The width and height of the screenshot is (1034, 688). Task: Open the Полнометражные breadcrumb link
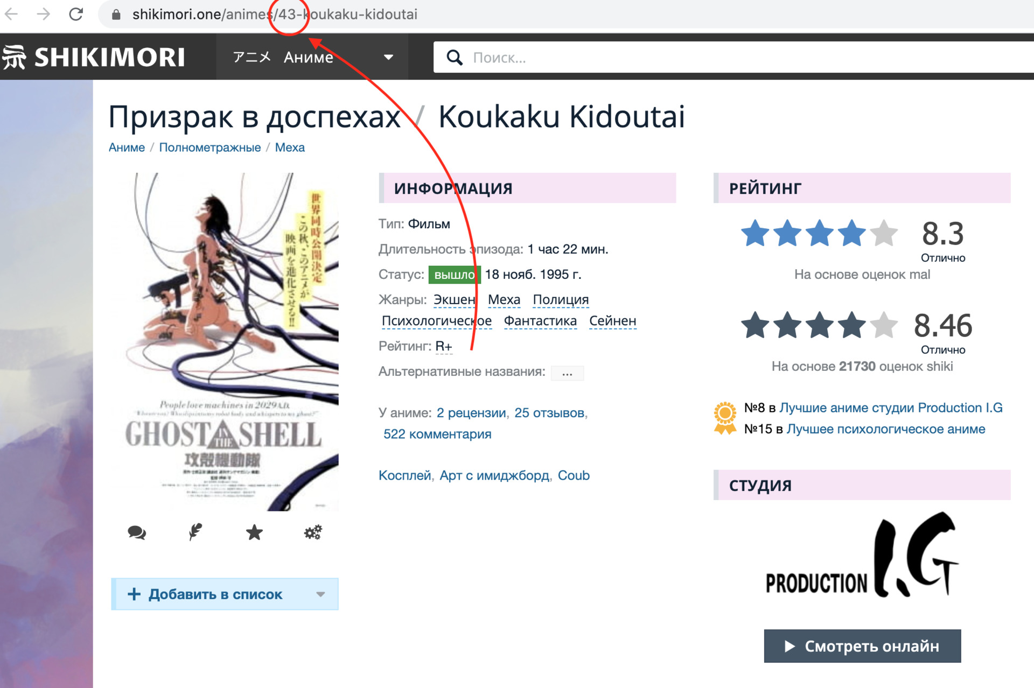tap(209, 148)
